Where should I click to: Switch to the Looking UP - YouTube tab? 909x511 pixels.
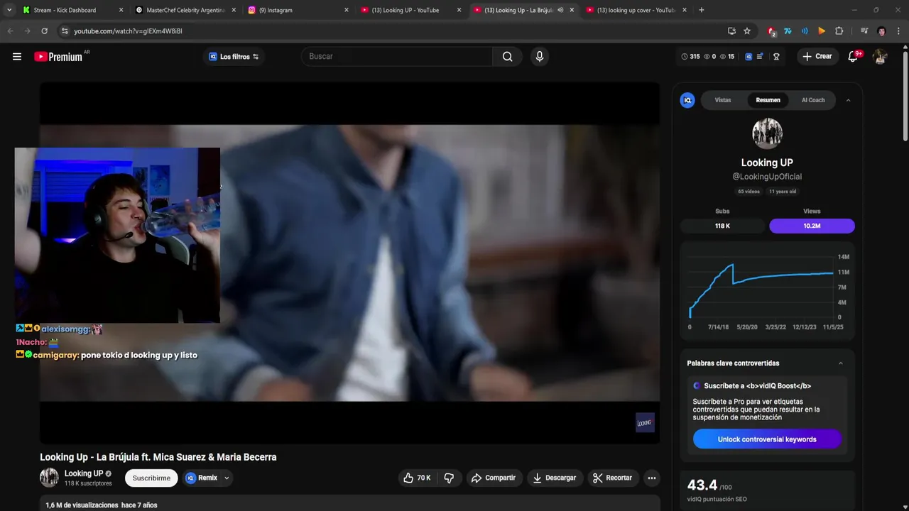410,10
